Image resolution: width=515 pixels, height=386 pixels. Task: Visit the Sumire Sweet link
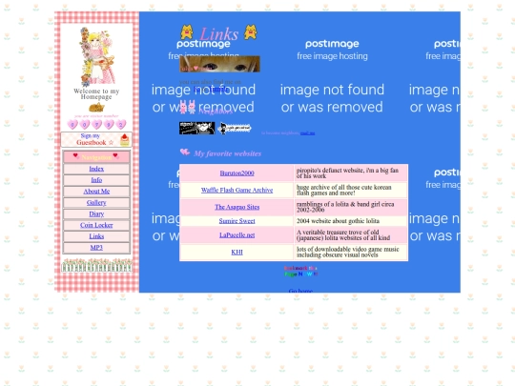[x=237, y=221]
